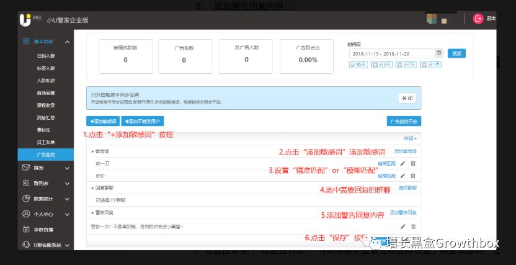Edit the warning reply message with pencil
The image size is (516, 265).
[x=403, y=227]
